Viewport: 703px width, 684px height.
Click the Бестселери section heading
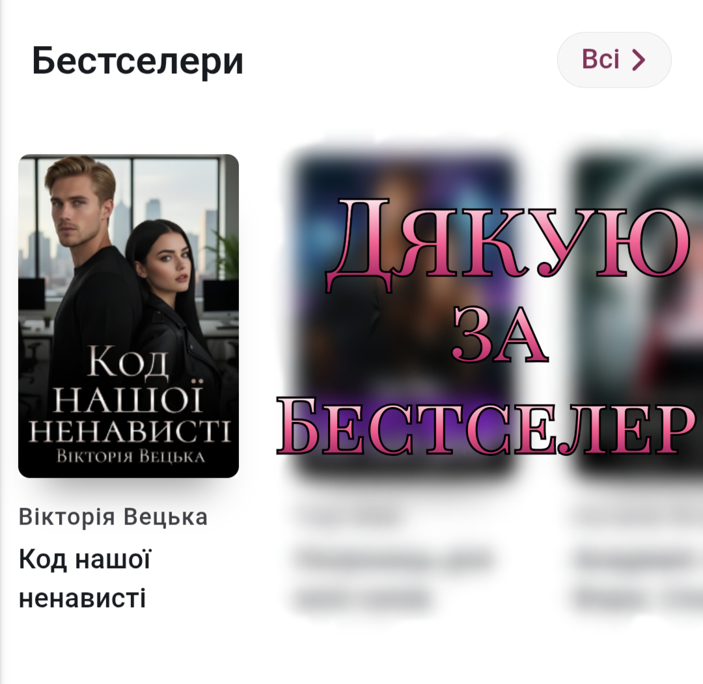(x=137, y=60)
